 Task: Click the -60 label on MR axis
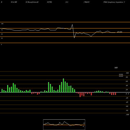click(x=127, y=106)
